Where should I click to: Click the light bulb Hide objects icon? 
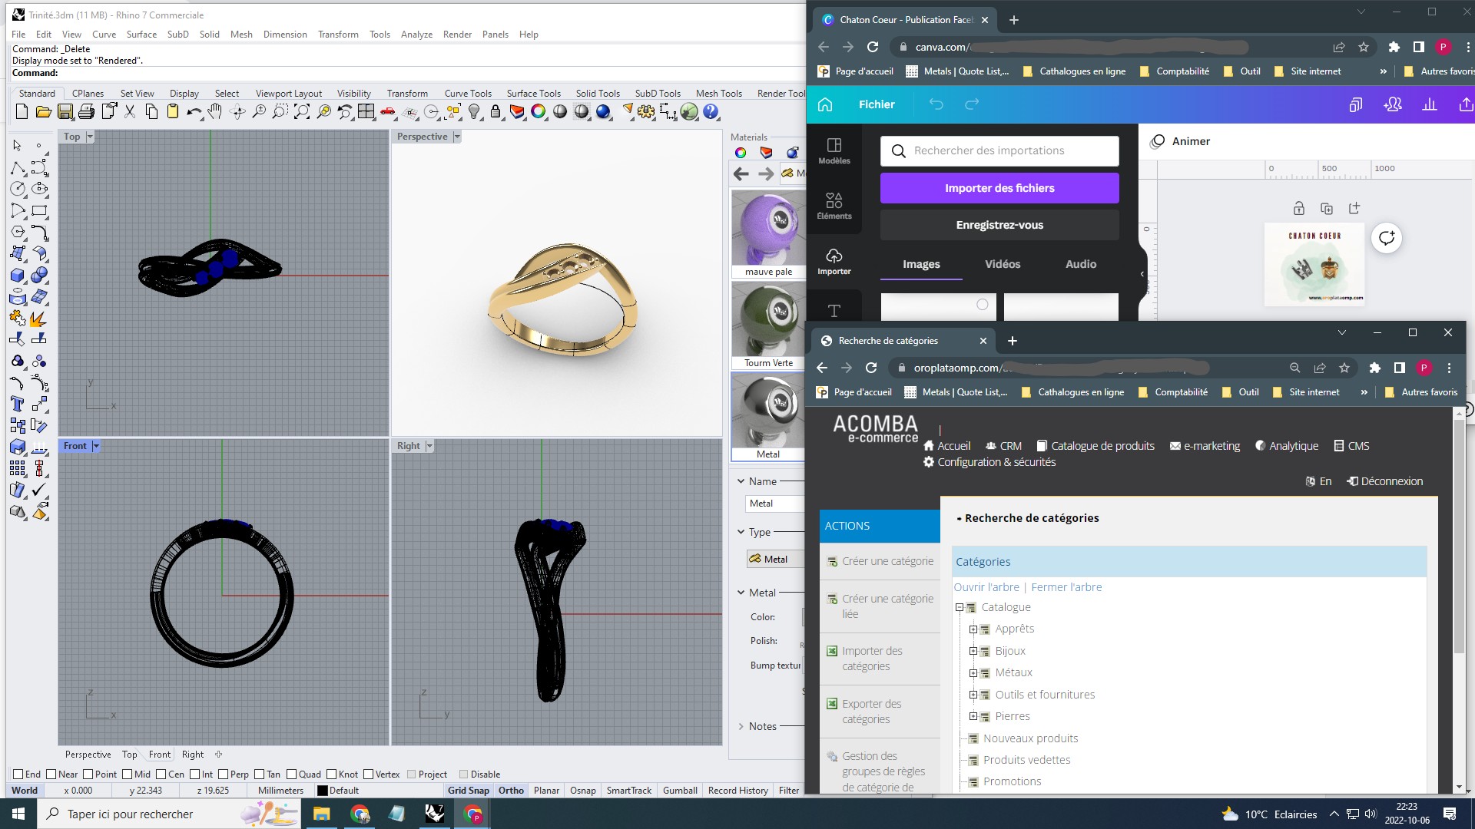(475, 112)
